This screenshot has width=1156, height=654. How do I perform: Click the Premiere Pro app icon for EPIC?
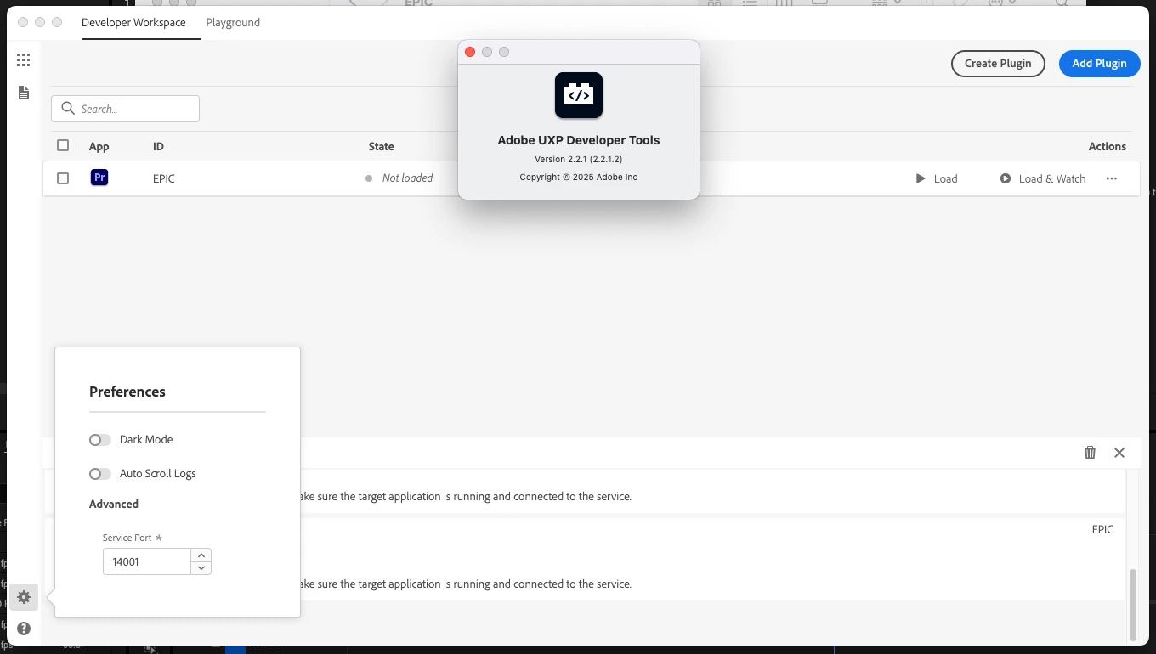(x=99, y=178)
